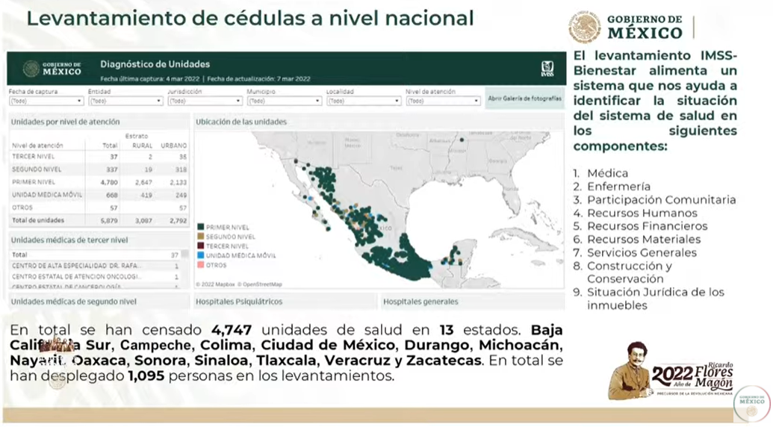This screenshot has height=427, width=773.
Task: Click the Nivel de atención column header
Action: [37, 146]
